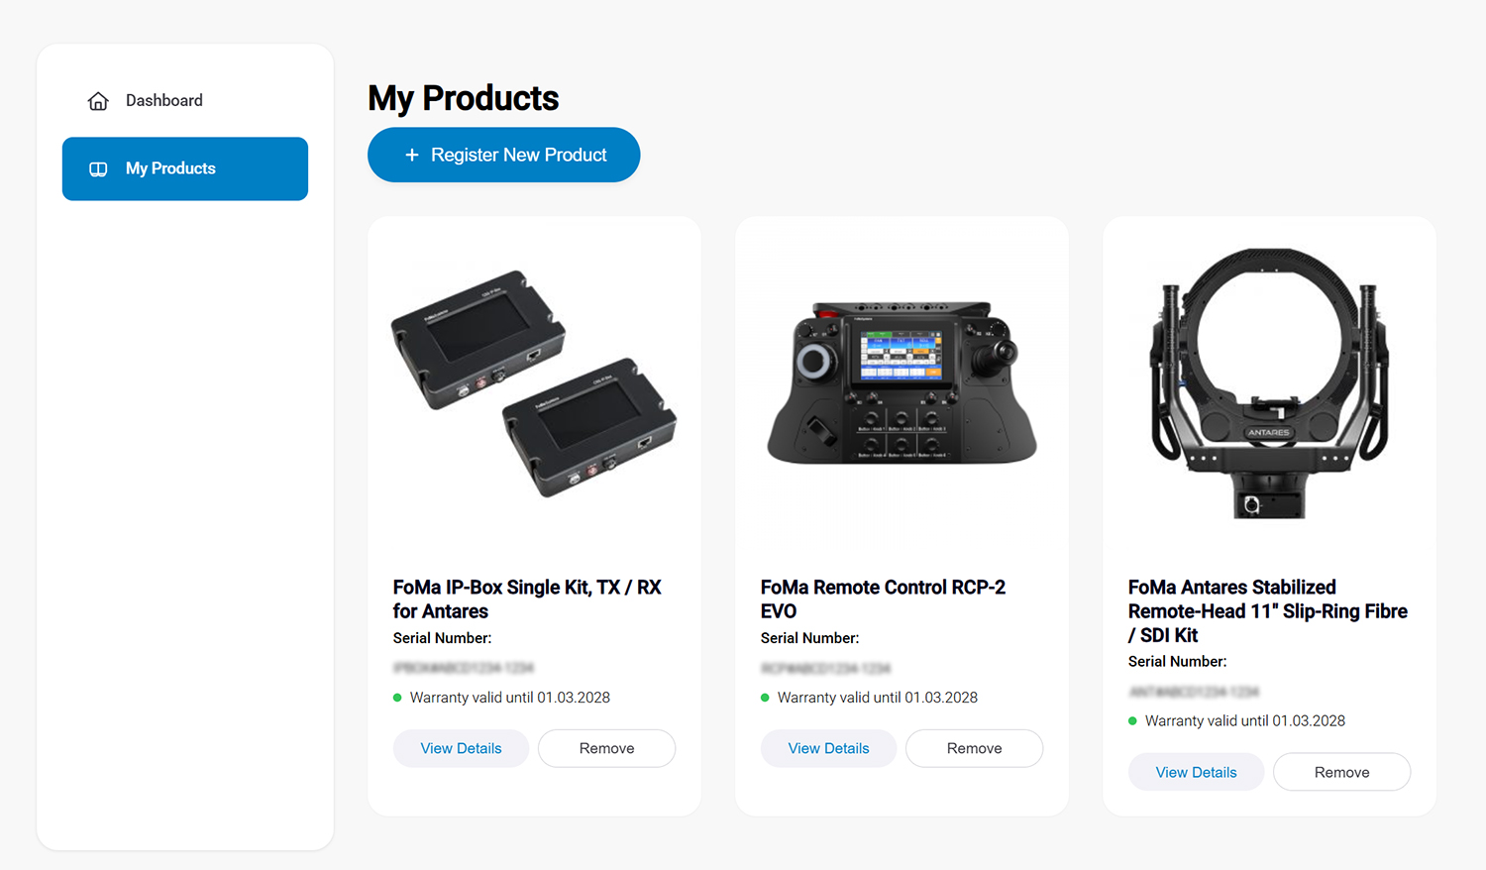The height and width of the screenshot is (870, 1486).
Task: Click the plus icon on Register New Product
Action: (412, 156)
